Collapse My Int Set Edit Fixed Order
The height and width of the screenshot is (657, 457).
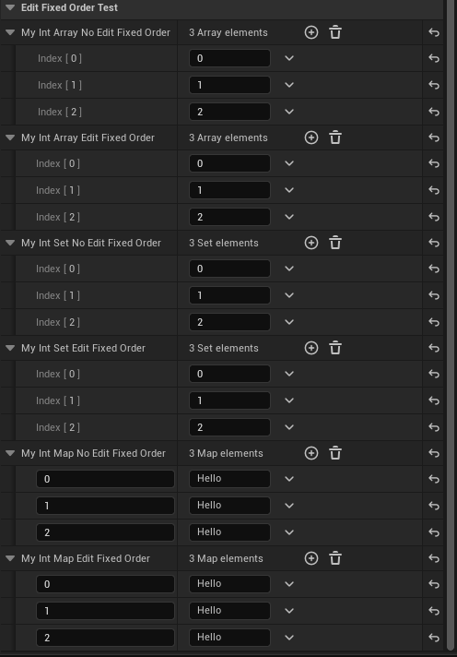(10, 348)
